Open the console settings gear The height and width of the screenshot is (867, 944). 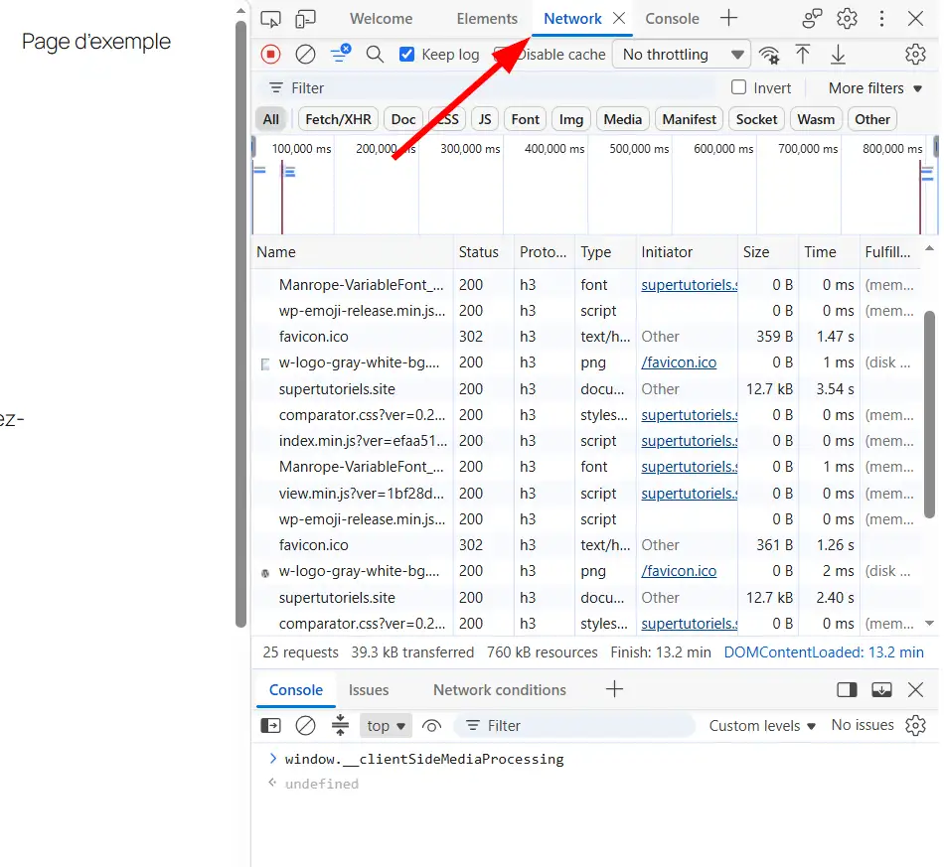click(915, 726)
